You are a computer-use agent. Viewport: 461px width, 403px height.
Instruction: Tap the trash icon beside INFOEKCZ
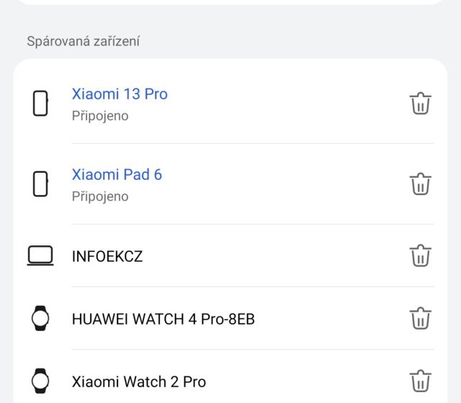click(x=421, y=255)
